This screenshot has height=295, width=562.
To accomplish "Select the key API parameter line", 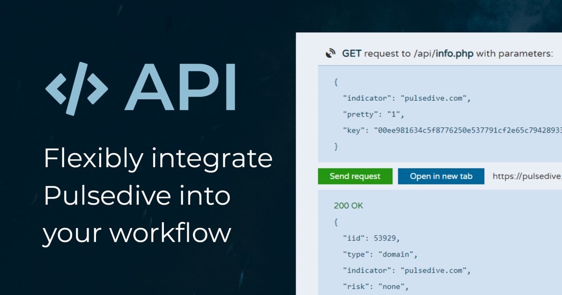I will click(421, 130).
